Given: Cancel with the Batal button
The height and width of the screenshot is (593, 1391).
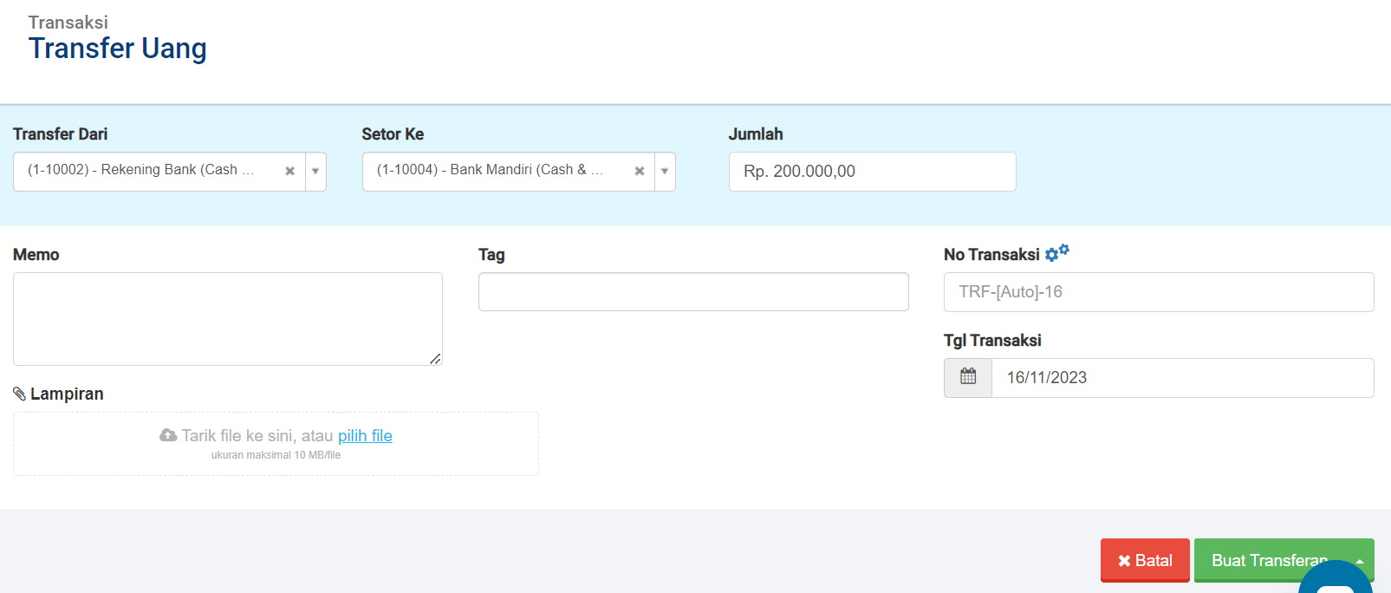Looking at the screenshot, I should pyautogui.click(x=1144, y=560).
